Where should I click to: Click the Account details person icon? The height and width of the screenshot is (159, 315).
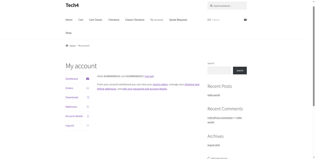pyautogui.click(x=88, y=116)
